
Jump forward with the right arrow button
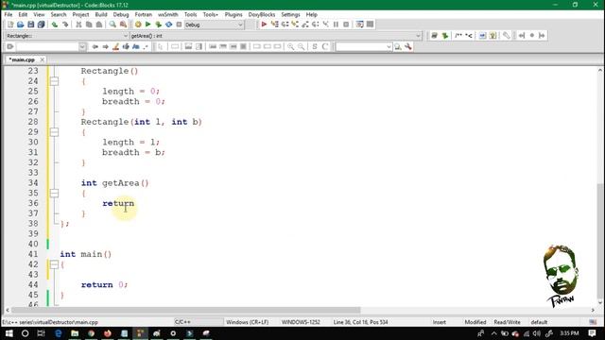pyautogui.click(x=105, y=46)
